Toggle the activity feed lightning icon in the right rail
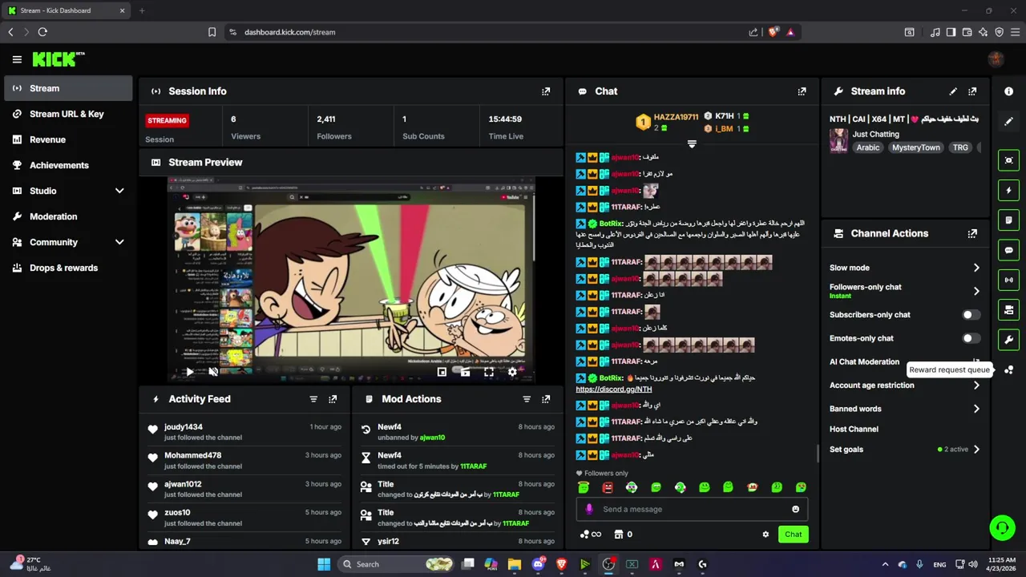The height and width of the screenshot is (577, 1026). pos(1008,191)
